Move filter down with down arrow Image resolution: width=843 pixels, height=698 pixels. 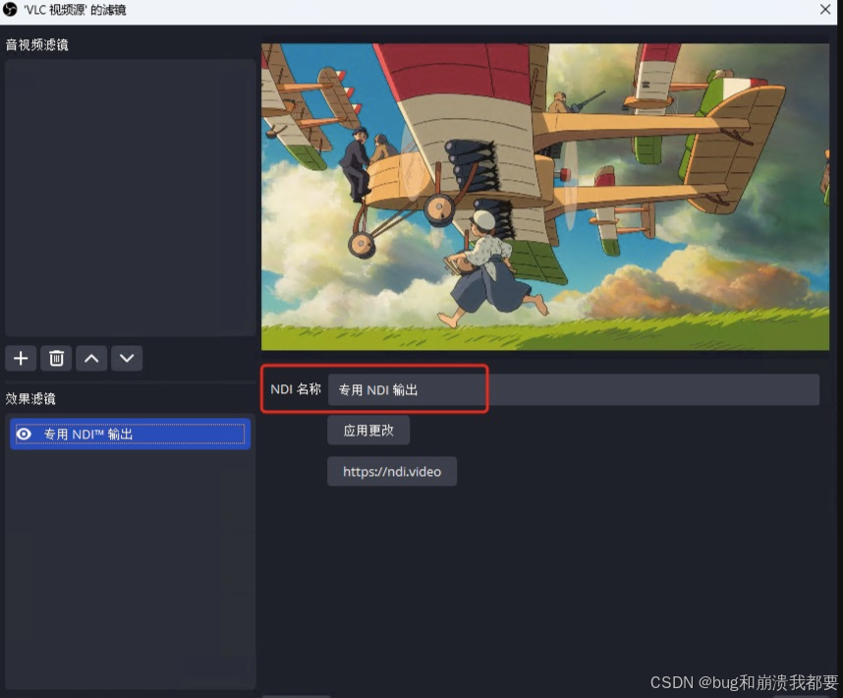[127, 358]
